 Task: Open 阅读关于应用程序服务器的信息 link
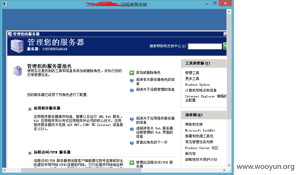point(155,120)
